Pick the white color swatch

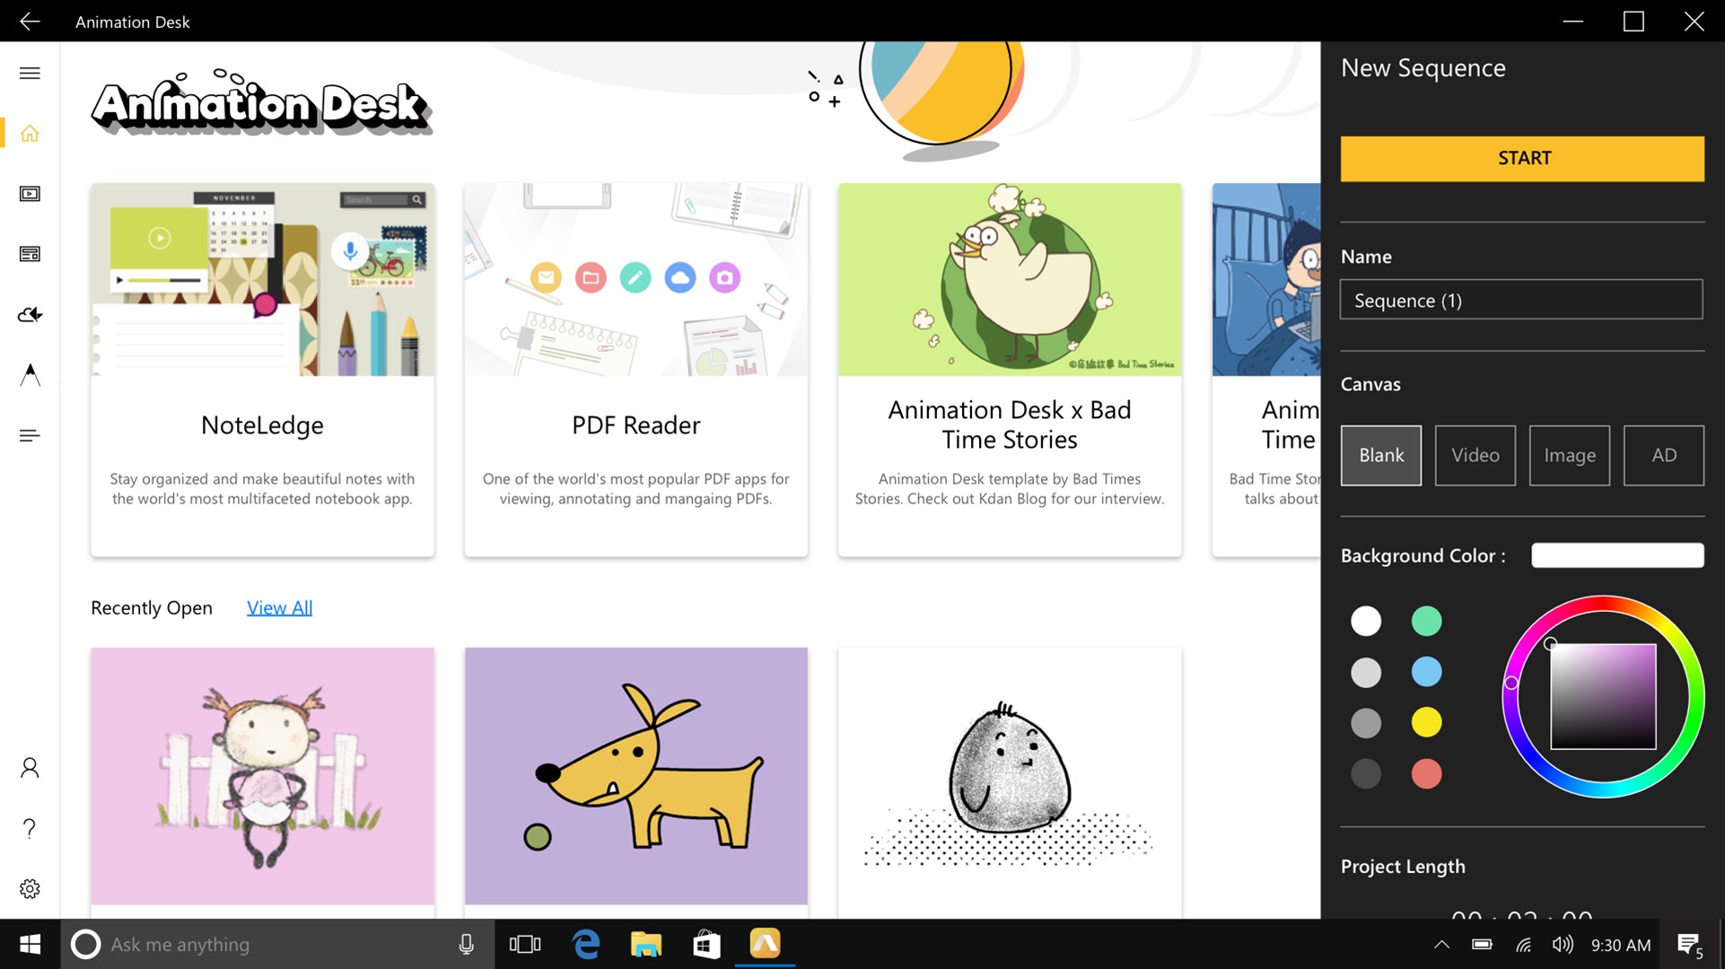pos(1366,621)
